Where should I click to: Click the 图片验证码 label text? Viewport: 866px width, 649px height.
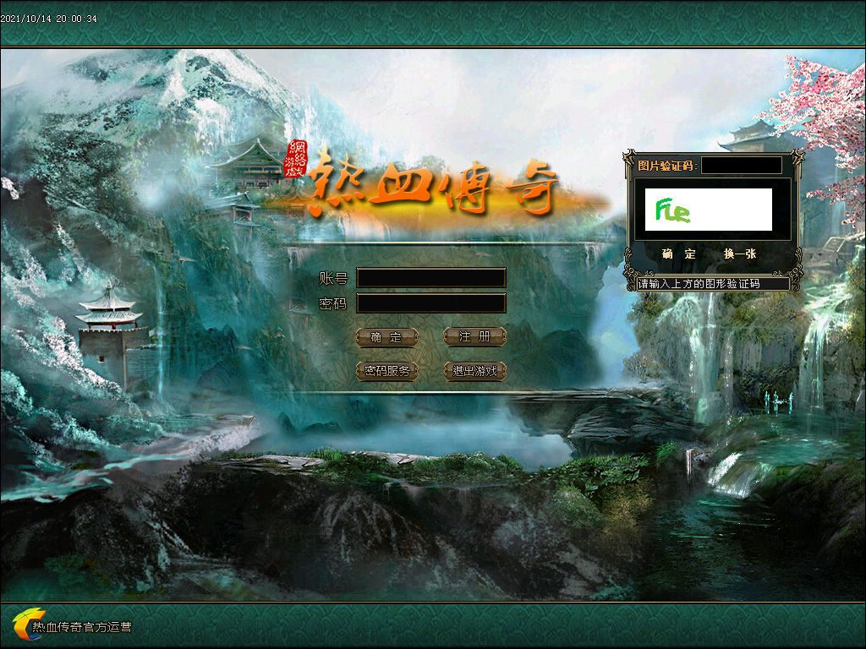[667, 166]
